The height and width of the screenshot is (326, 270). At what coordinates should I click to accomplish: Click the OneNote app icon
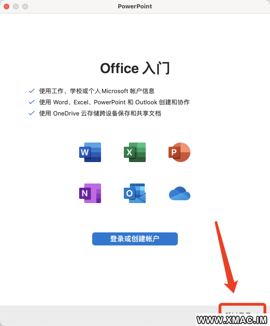coord(90,193)
